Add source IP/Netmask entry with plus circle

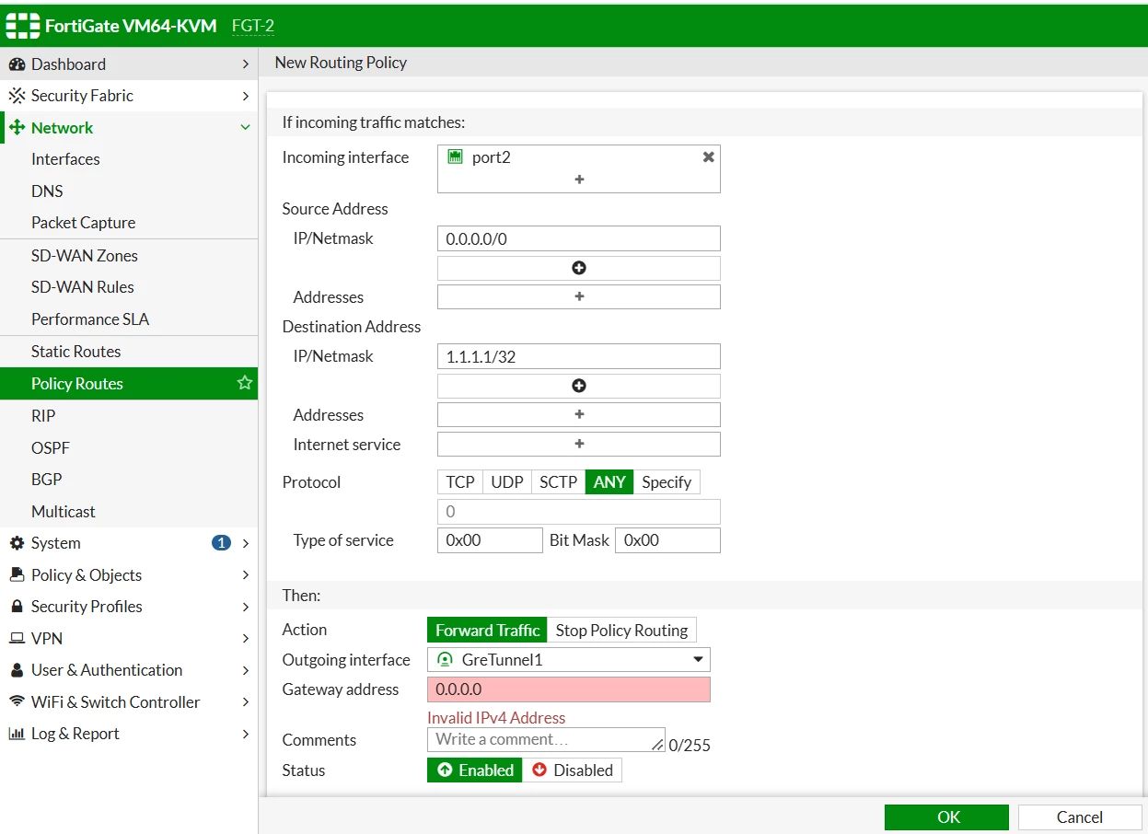[x=579, y=268]
